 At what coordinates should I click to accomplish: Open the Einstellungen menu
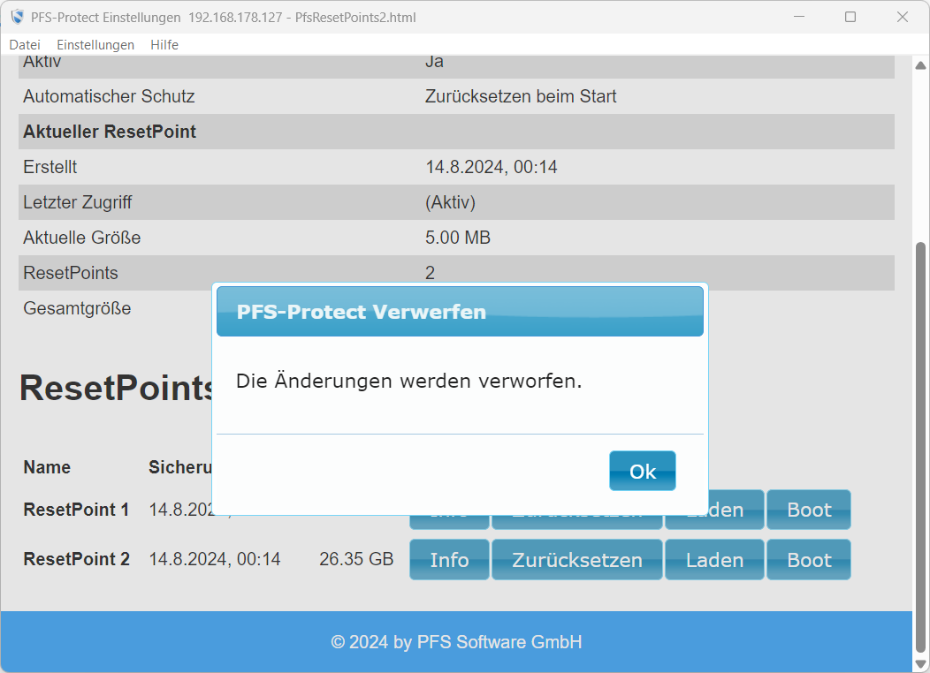pyautogui.click(x=95, y=45)
